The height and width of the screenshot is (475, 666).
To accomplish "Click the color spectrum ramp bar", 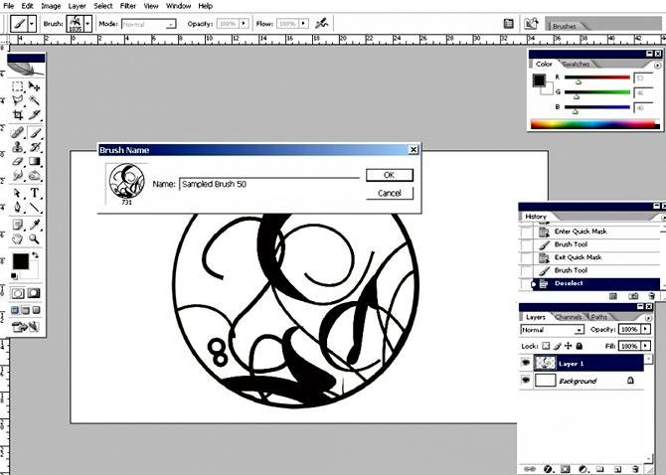I will (593, 124).
